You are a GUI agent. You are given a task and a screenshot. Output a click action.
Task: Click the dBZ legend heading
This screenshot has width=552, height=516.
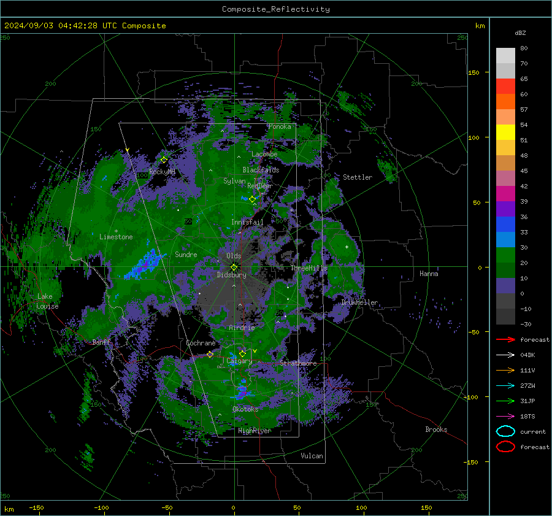[x=520, y=33]
